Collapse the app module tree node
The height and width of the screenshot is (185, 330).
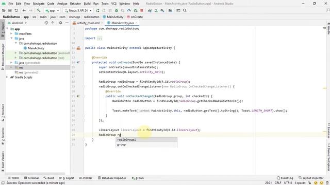[x=7, y=29]
